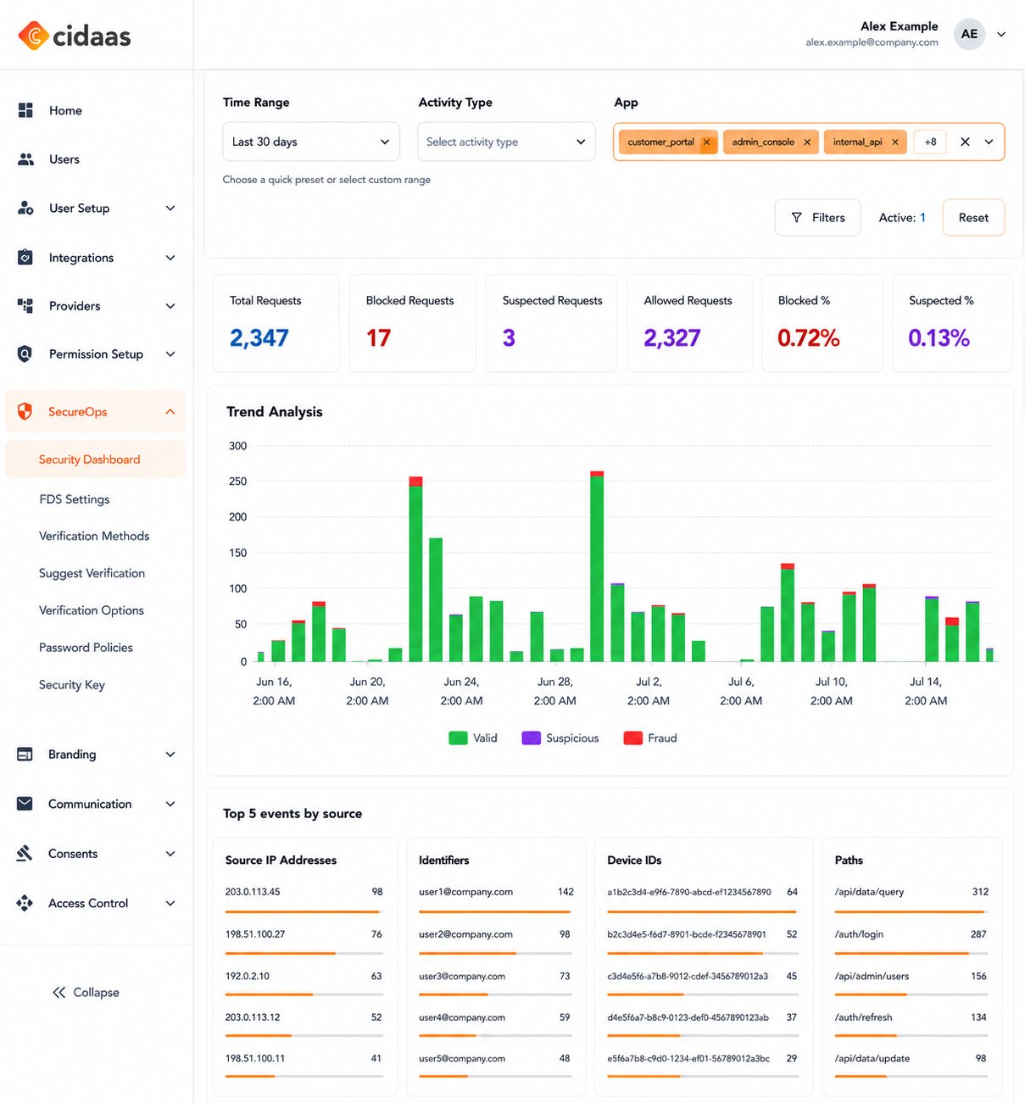The height and width of the screenshot is (1103, 1025).
Task: Click the progress bar for 203.0.113.45
Action: tap(304, 911)
